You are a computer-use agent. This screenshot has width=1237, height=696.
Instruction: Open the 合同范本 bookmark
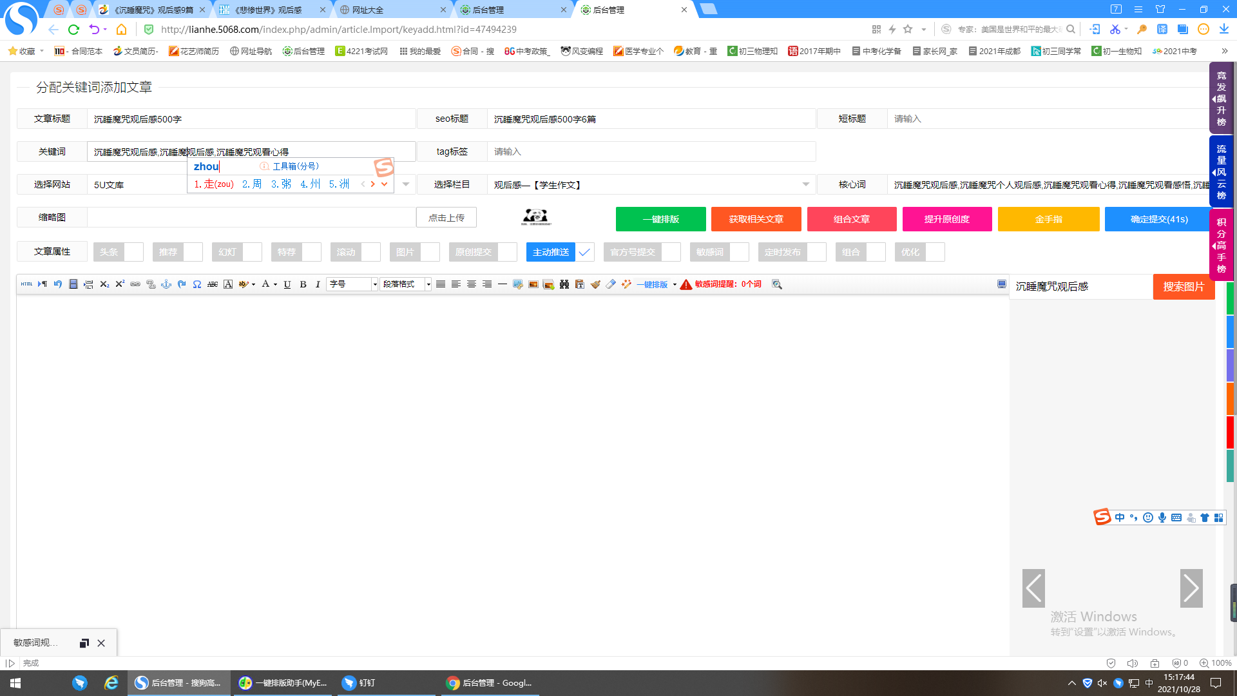pyautogui.click(x=79, y=51)
